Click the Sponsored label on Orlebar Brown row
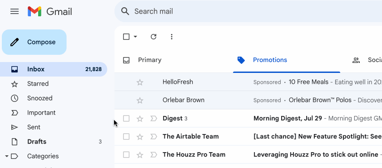382x168 pixels. pyautogui.click(x=267, y=100)
